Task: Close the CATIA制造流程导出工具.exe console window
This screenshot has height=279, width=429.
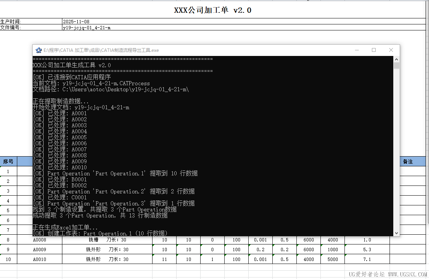Action: [x=391, y=50]
